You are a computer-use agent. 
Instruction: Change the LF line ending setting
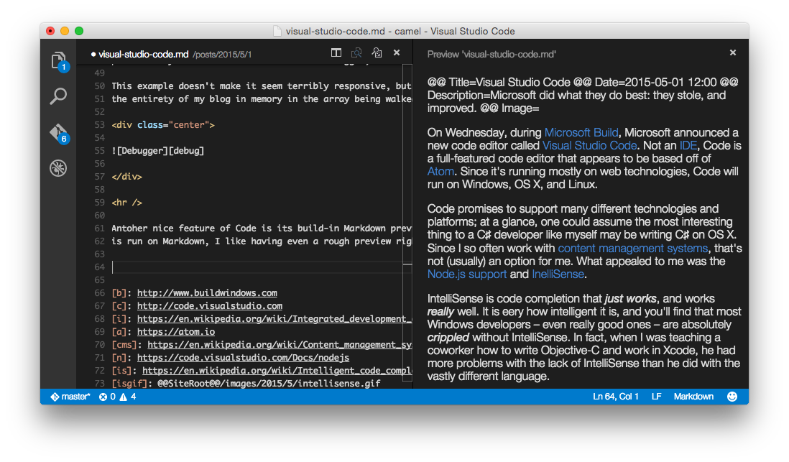pyautogui.click(x=656, y=397)
